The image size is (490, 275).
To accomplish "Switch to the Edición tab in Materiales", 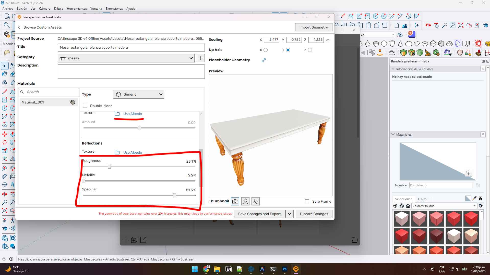I will 423,199.
